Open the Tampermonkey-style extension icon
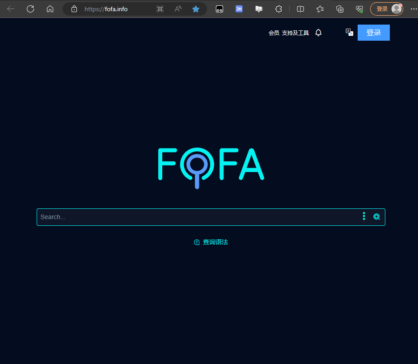Screen dimensions: 418x364 [x=220, y=9]
